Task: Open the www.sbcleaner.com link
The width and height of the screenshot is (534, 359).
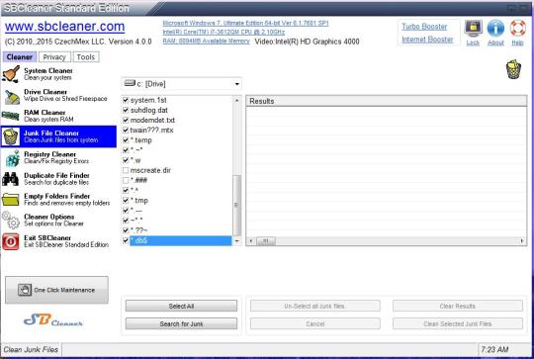Action: [x=64, y=27]
